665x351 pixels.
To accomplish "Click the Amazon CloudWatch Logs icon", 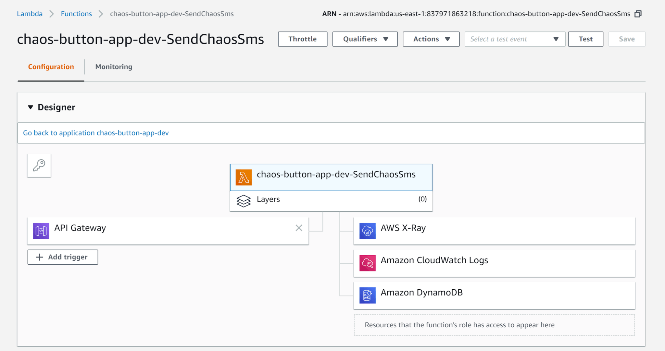I will click(x=367, y=263).
